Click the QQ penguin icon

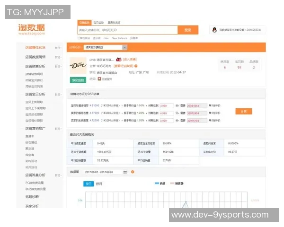pos(214,30)
